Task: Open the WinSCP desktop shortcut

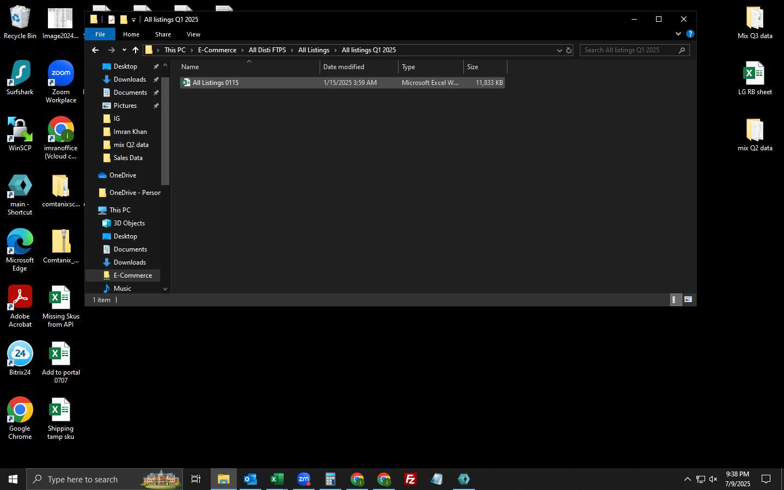Action: point(20,134)
